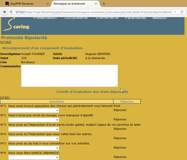Click the browser address bar URL

[x=93, y=12]
